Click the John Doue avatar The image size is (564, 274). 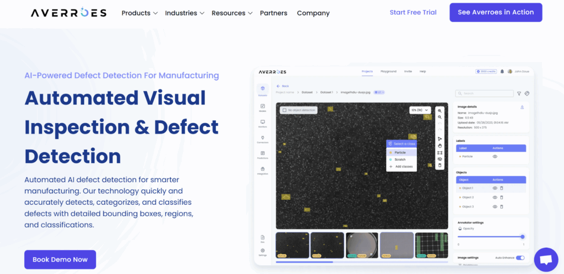tap(509, 71)
